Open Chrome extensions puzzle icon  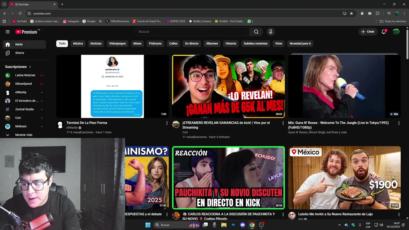[x=378, y=13]
